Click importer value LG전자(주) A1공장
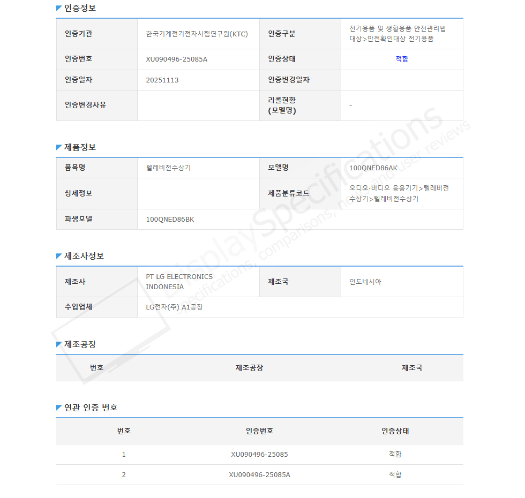The height and width of the screenshot is (498, 525). [174, 307]
